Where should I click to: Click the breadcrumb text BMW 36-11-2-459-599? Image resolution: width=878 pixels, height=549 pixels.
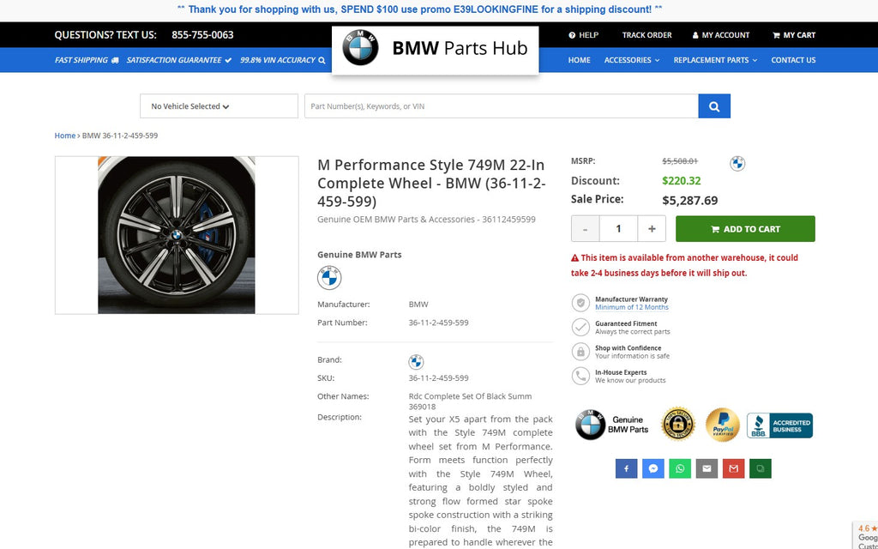[120, 136]
